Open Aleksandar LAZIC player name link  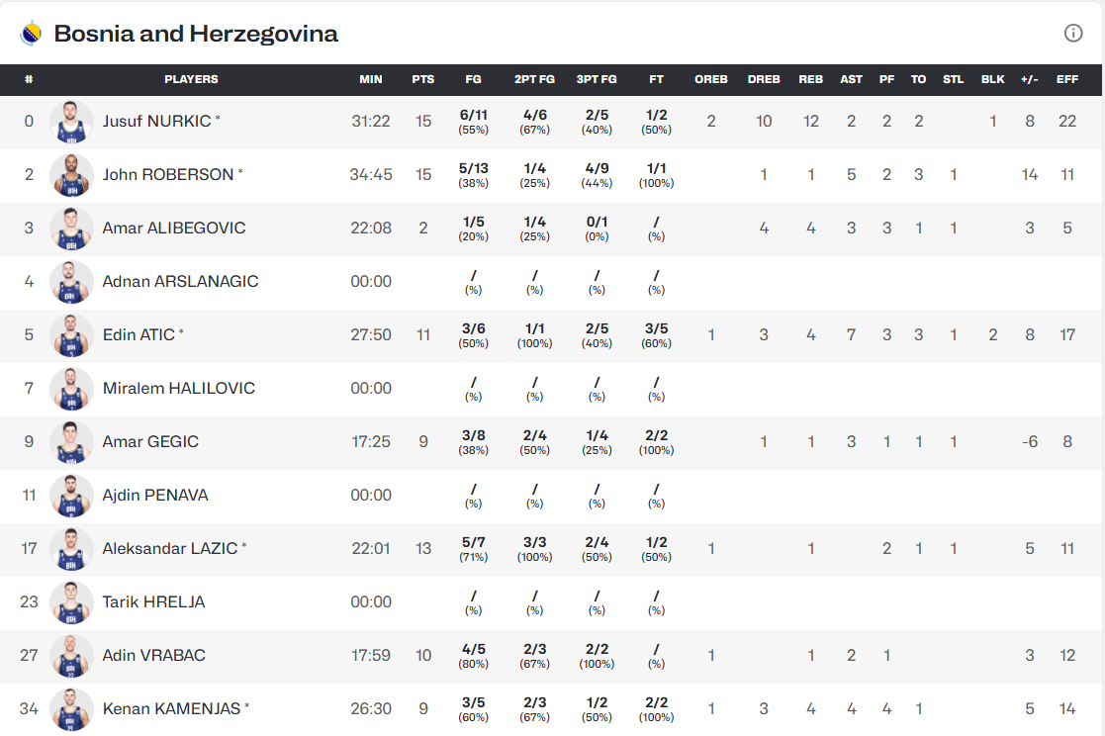pos(170,549)
